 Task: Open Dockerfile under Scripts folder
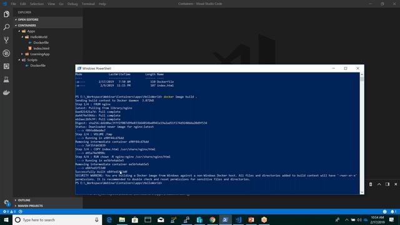pos(37,66)
